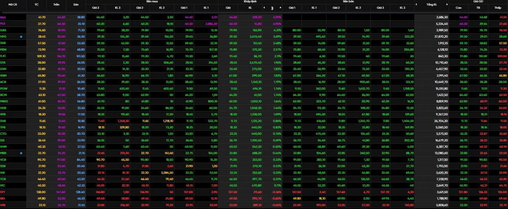This screenshot has height=209, width=508.
Task: Click the Khớp lệnh group header
Action: coord(250,1)
